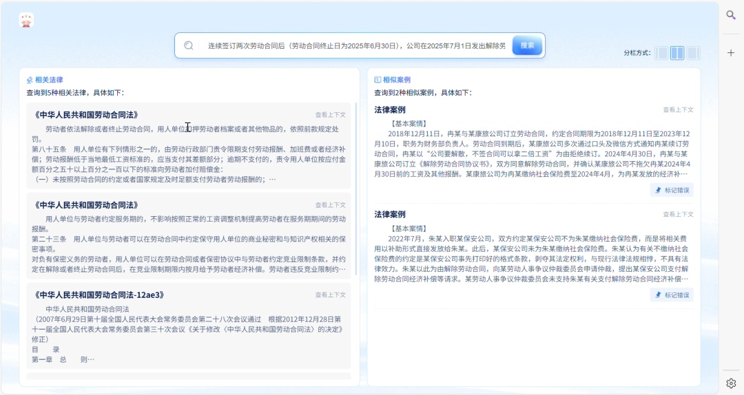Image resolution: width=744 pixels, height=395 pixels.
Task: Show context for the second 法律案例
Action: click(x=678, y=215)
